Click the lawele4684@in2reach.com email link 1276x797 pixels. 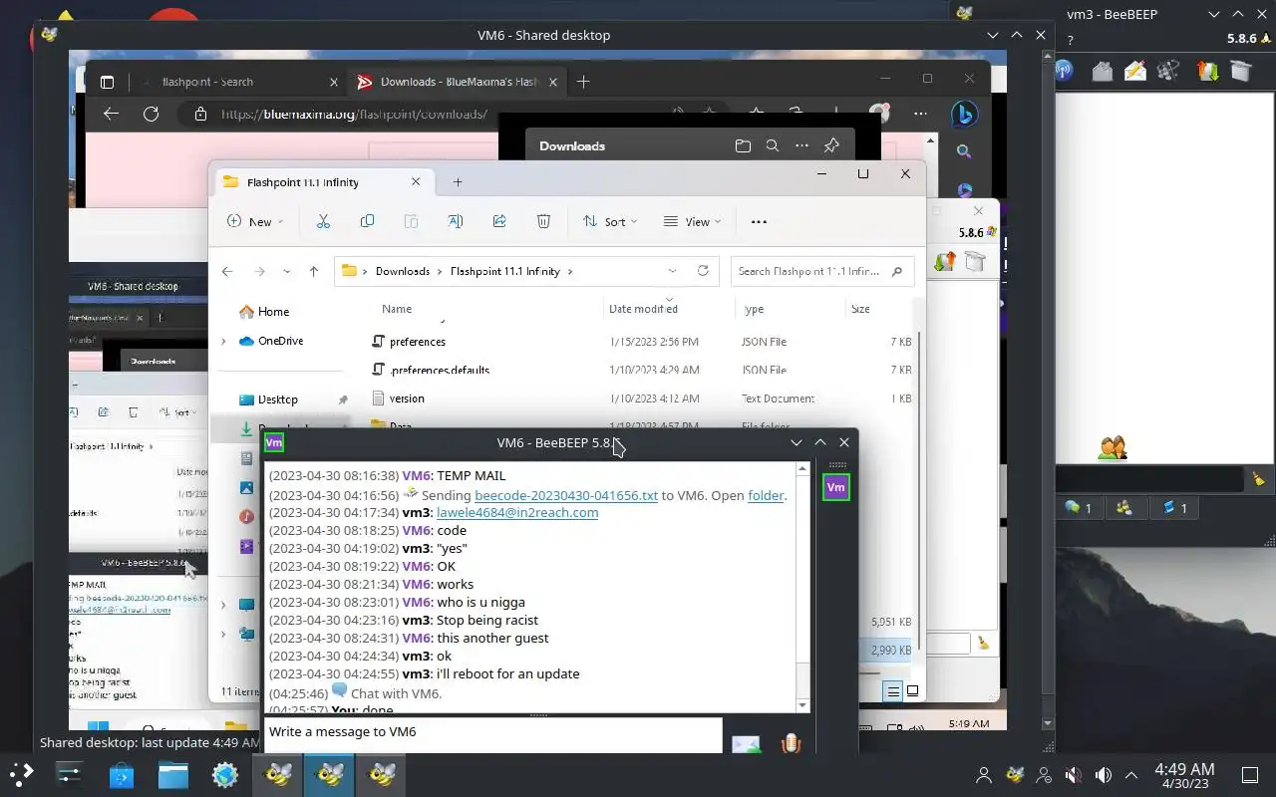point(517,513)
